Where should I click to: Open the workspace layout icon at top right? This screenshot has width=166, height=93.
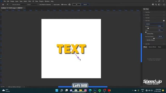pyautogui.click(x=159, y=5)
